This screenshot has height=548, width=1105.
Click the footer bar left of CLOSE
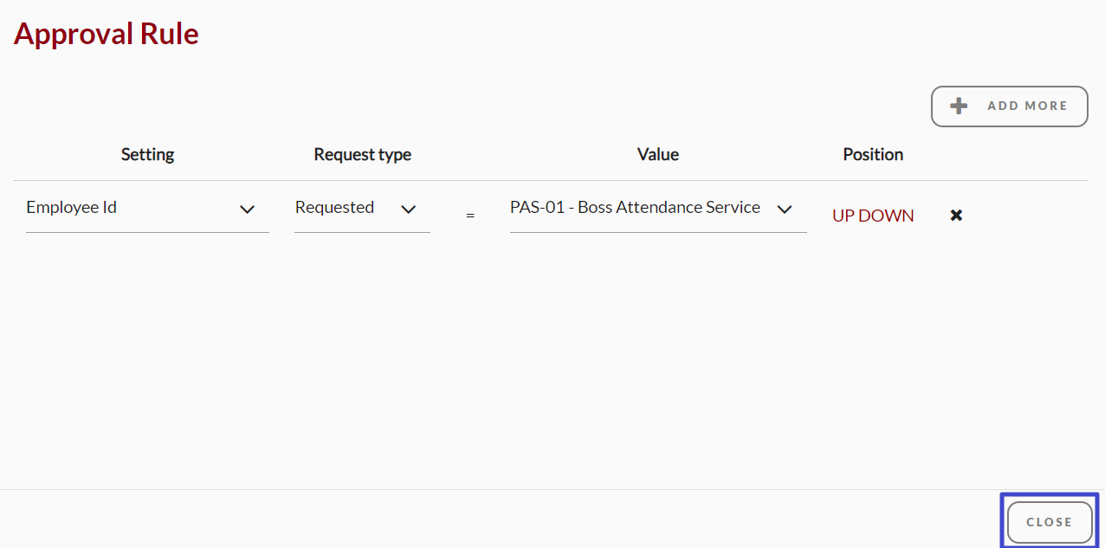click(498, 519)
